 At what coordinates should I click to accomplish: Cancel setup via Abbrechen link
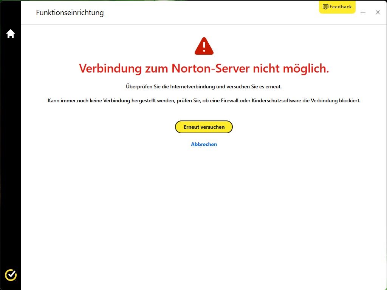pos(204,145)
